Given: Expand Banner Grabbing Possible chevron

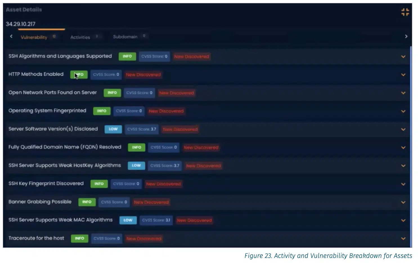Looking at the screenshot, I should coord(403,202).
